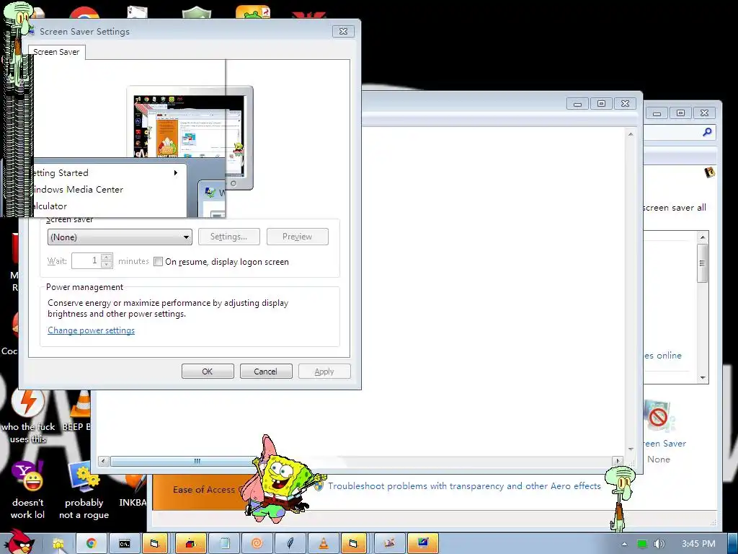Click the green tray status icon
Viewport: 738px width, 554px height.
(x=642, y=544)
